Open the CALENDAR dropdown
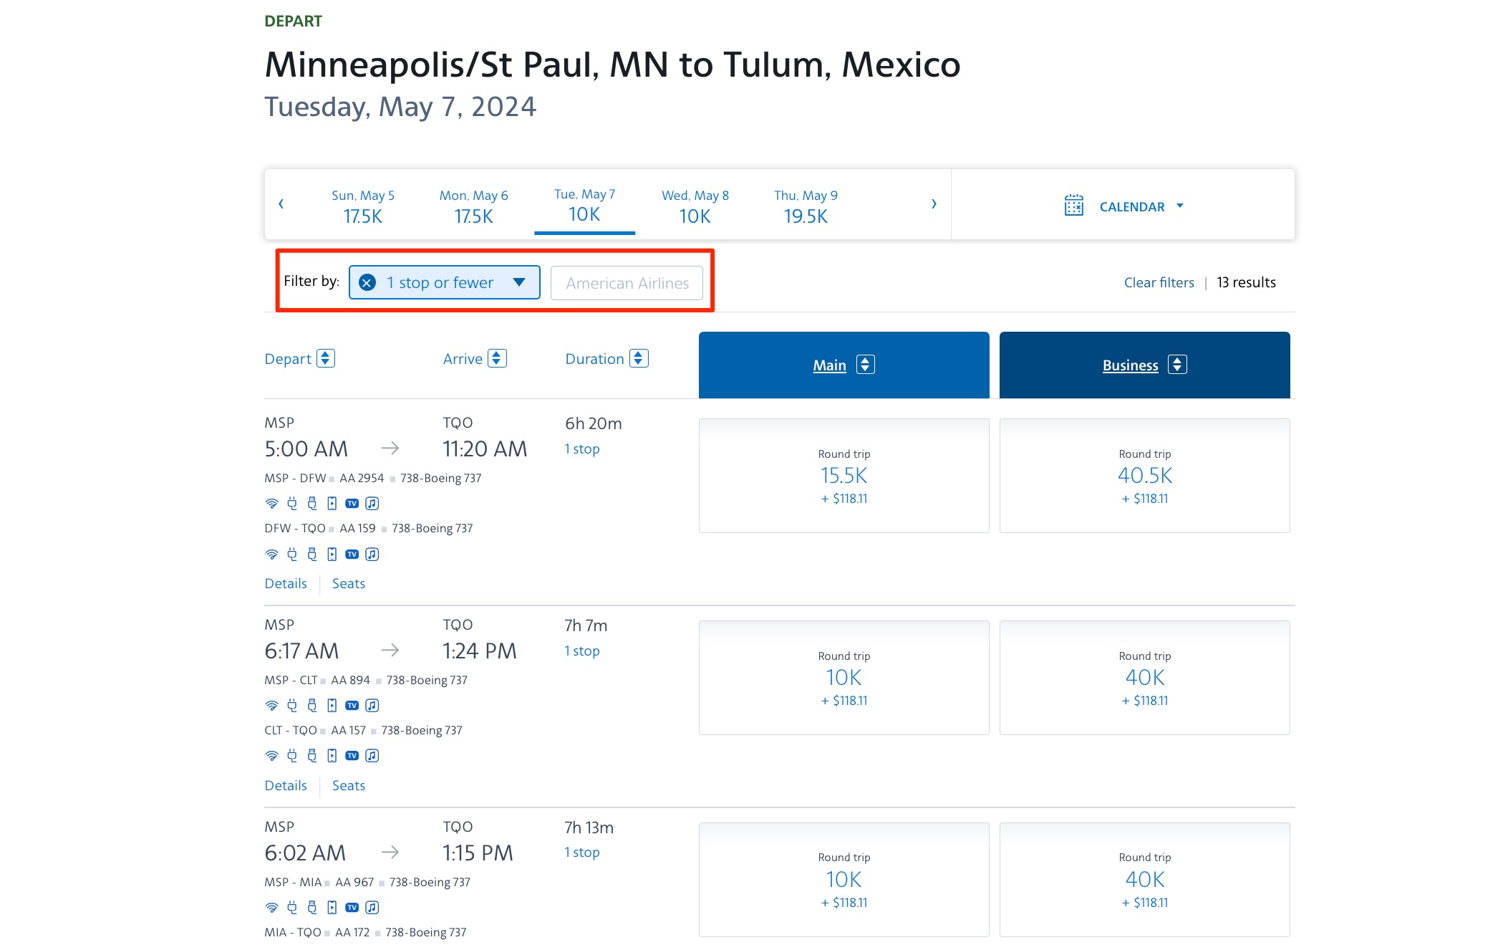 click(1181, 206)
